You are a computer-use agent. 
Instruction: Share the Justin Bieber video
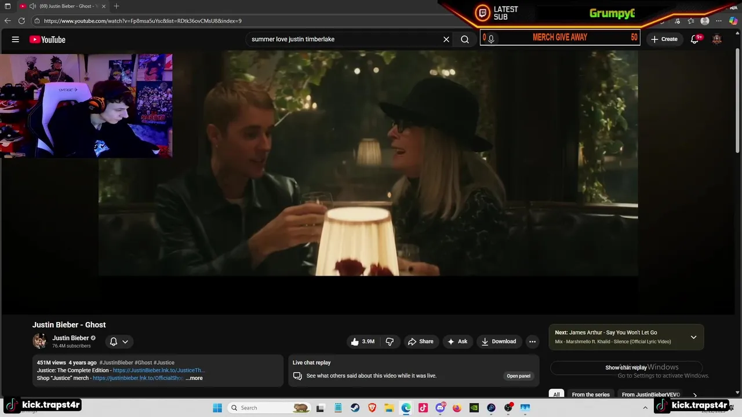click(x=421, y=342)
